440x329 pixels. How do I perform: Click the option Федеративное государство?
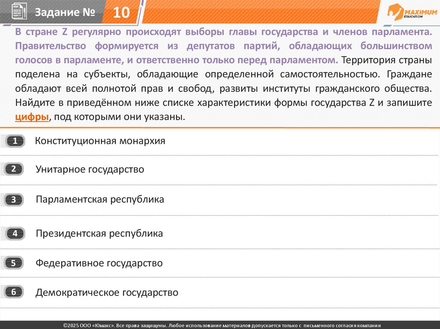tap(99, 263)
